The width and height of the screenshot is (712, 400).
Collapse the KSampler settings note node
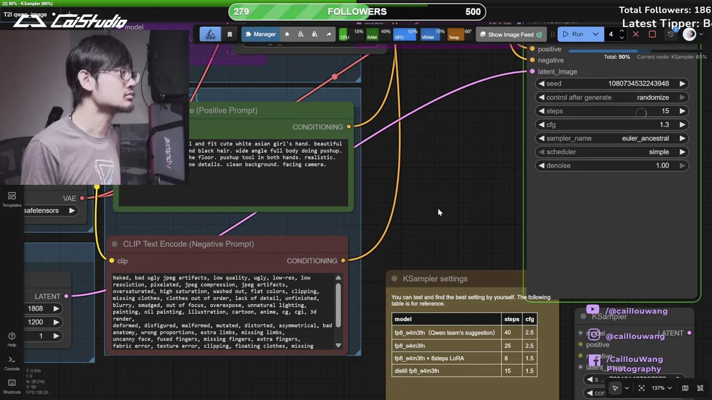pyautogui.click(x=394, y=279)
